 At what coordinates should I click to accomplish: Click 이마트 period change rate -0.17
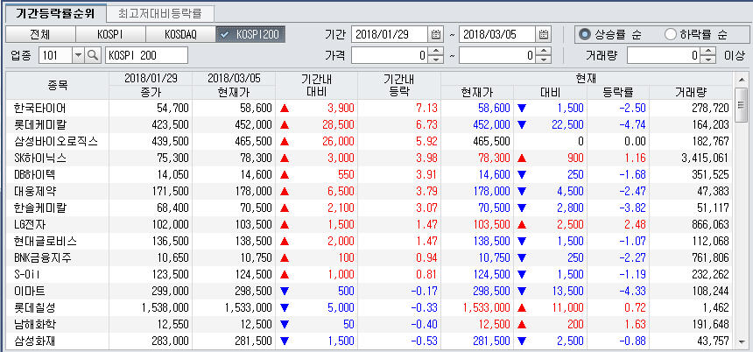click(425, 291)
